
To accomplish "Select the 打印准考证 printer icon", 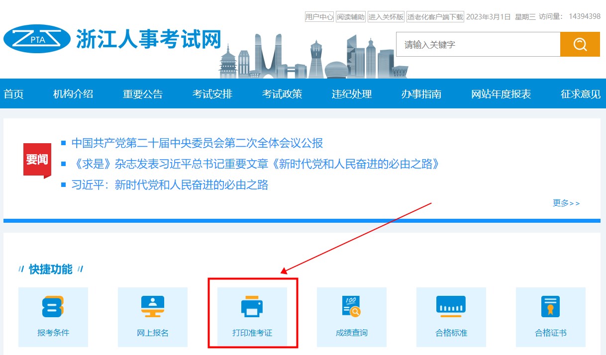I will coord(252,307).
